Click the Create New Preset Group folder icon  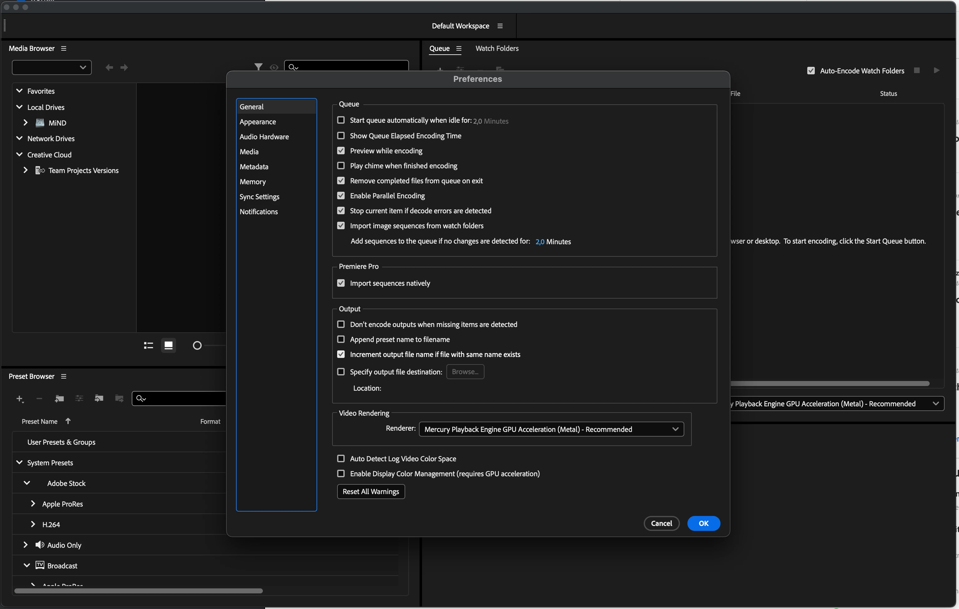pyautogui.click(x=59, y=399)
